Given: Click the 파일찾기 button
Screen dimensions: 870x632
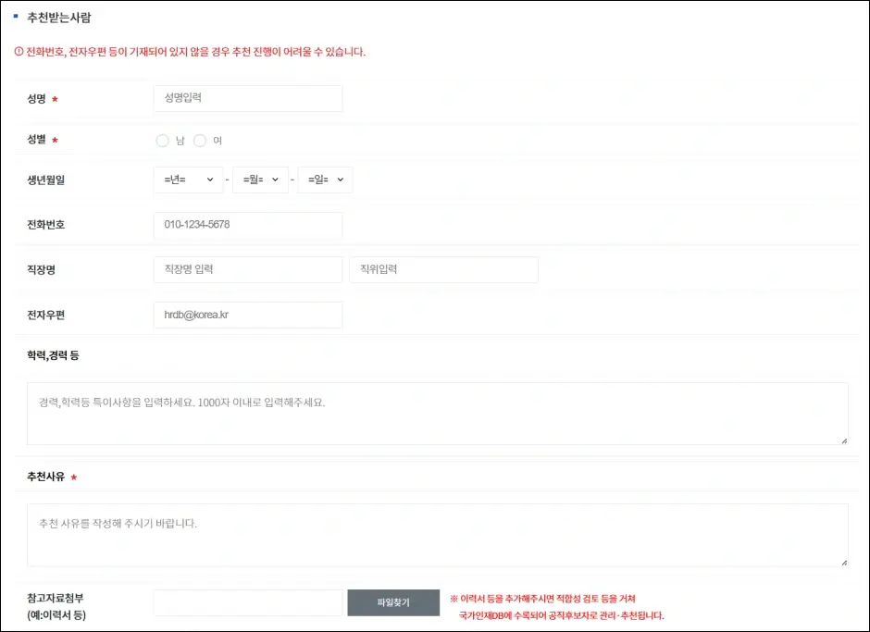Looking at the screenshot, I should [393, 602].
